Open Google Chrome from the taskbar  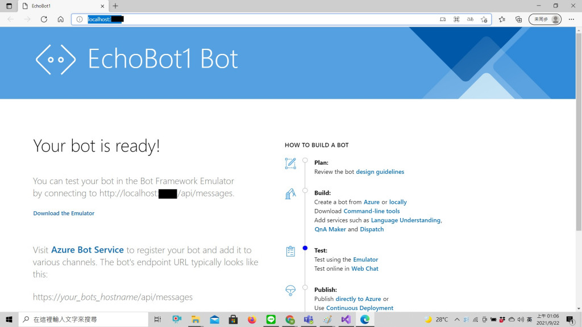point(290,319)
